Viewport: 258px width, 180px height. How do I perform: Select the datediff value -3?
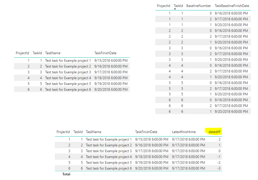tap(219, 168)
